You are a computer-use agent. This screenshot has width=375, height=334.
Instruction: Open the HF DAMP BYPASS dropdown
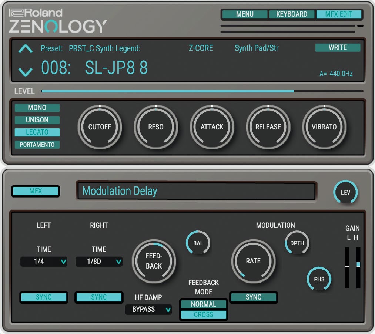tap(148, 310)
